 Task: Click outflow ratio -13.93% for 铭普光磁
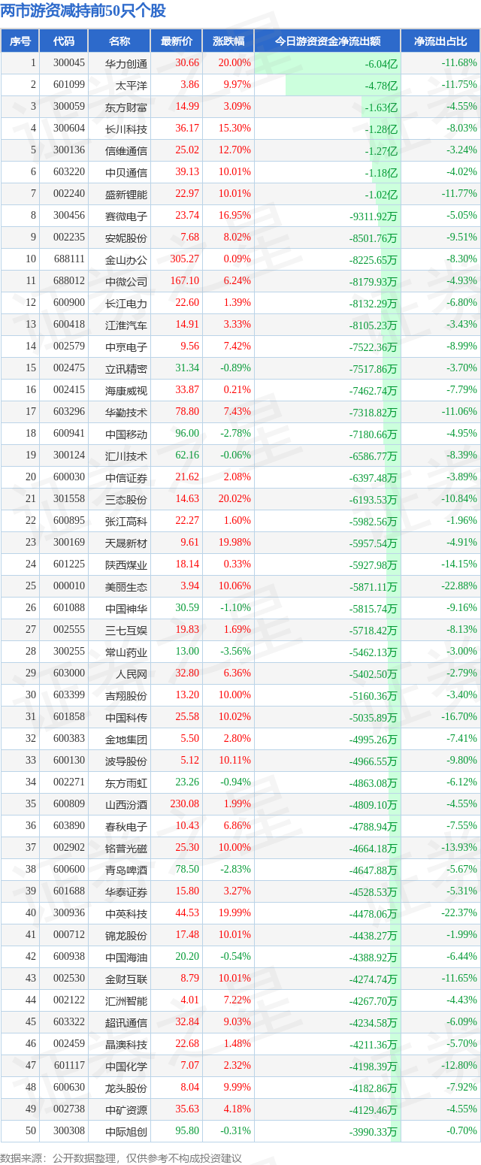pyautogui.click(x=459, y=848)
